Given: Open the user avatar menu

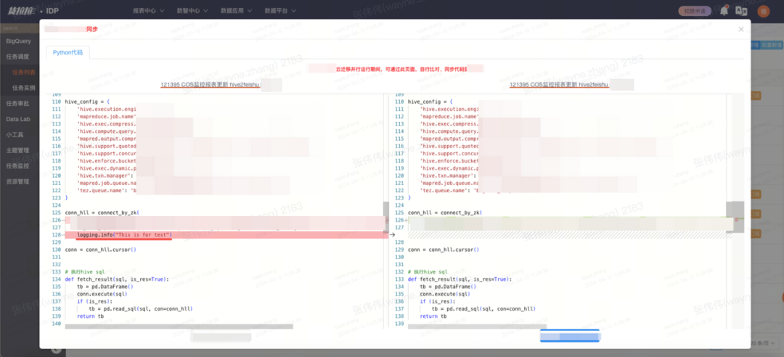Looking at the screenshot, I should pyautogui.click(x=763, y=11).
